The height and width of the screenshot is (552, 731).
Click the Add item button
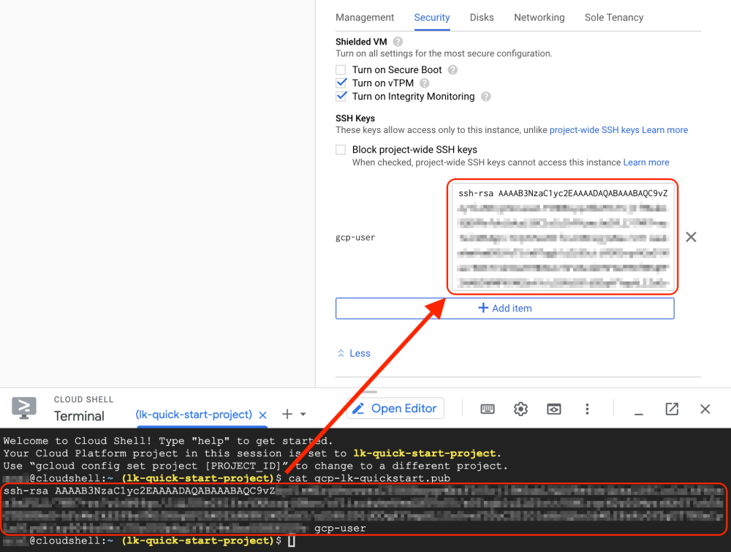point(505,308)
